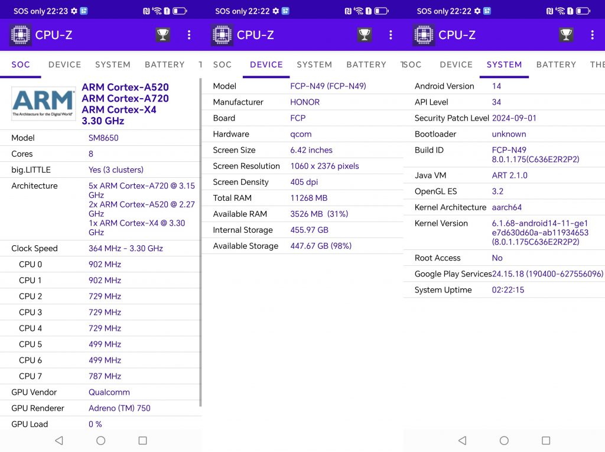
Task: Tap the CPU-Z chip logo in left screen
Action: (x=21, y=35)
